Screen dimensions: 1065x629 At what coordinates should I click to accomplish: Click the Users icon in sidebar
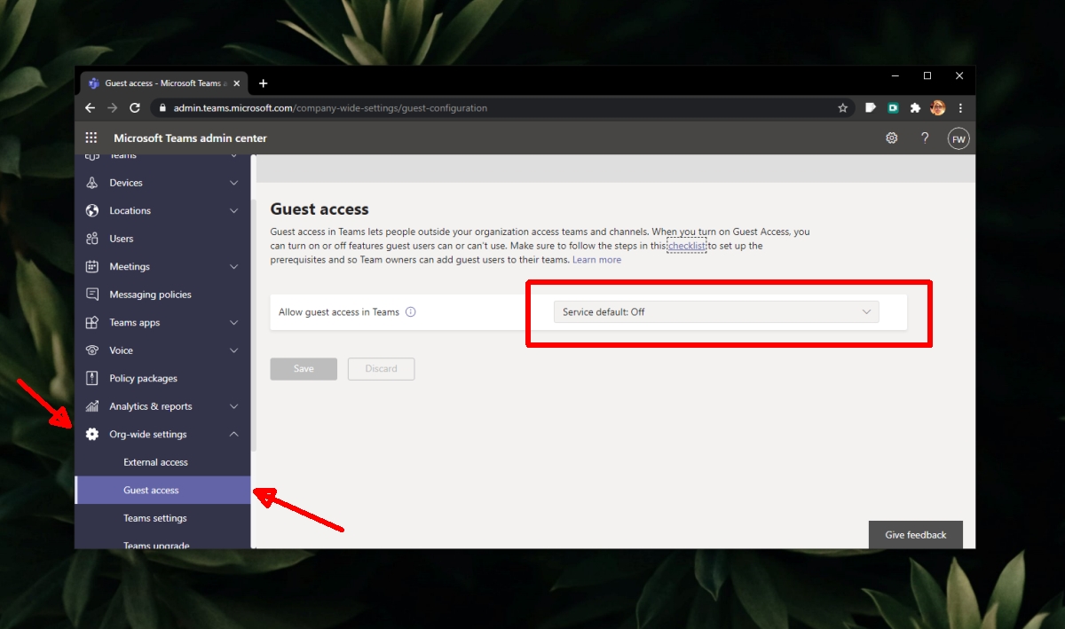[x=91, y=239]
